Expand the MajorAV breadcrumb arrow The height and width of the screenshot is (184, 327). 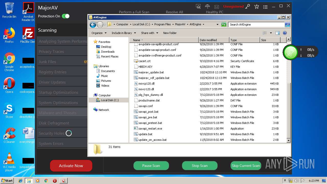point(188,25)
